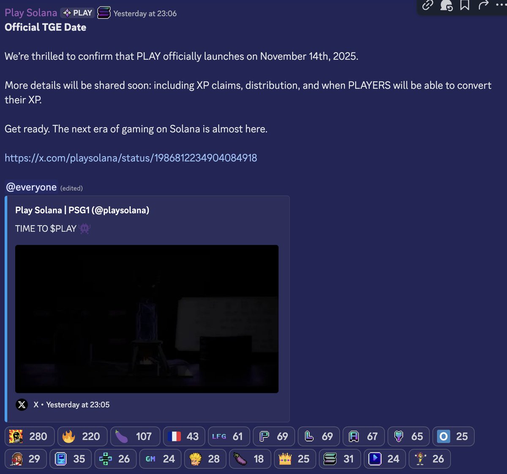Toggle the LFG reaction with 61
Image resolution: width=507 pixels, height=474 pixels.
point(229,436)
